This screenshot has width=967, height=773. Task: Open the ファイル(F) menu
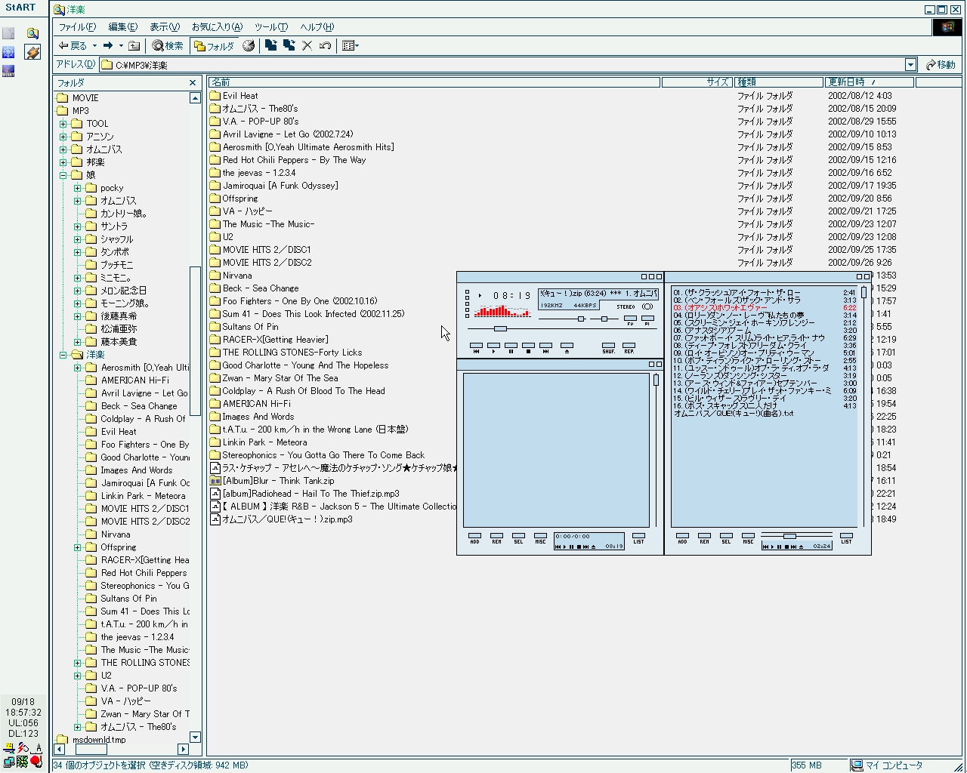[x=77, y=27]
